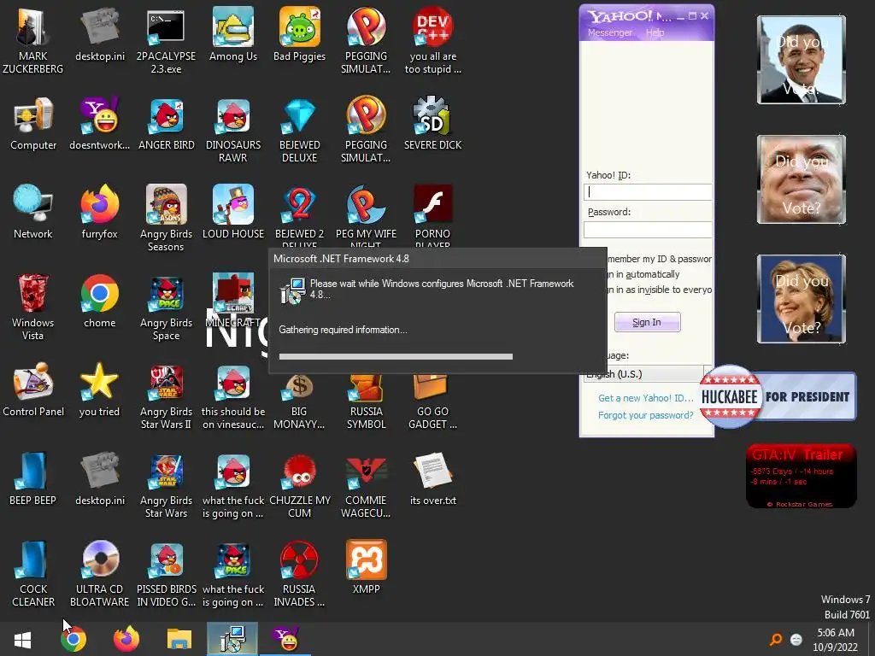
Task: Focus the Password field in Yahoo Messenger
Action: coord(648,229)
